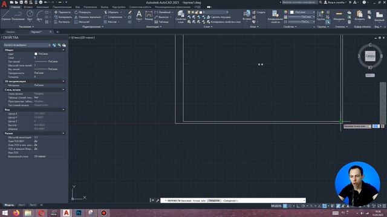Open the Вид ribbon tab
Screen dimensions: 387x217
tap(77, 7)
